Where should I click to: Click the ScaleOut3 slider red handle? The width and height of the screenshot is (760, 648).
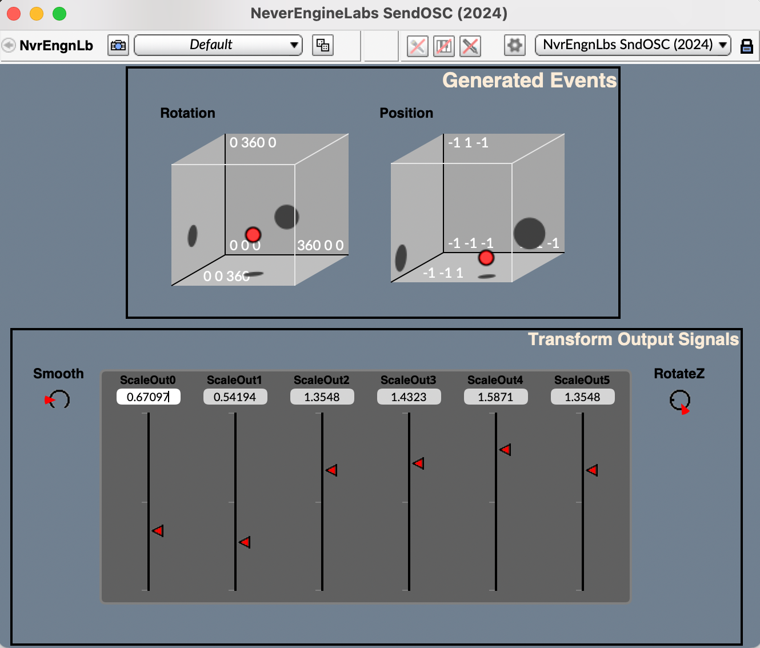pyautogui.click(x=418, y=463)
